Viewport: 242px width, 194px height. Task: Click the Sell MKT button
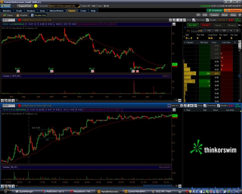pyautogui.click(x=206, y=25)
